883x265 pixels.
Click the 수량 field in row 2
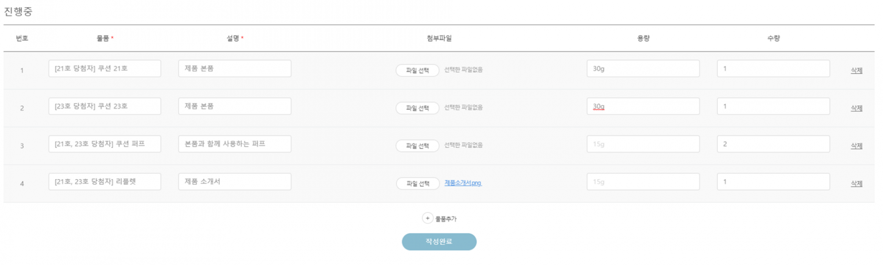pos(773,106)
